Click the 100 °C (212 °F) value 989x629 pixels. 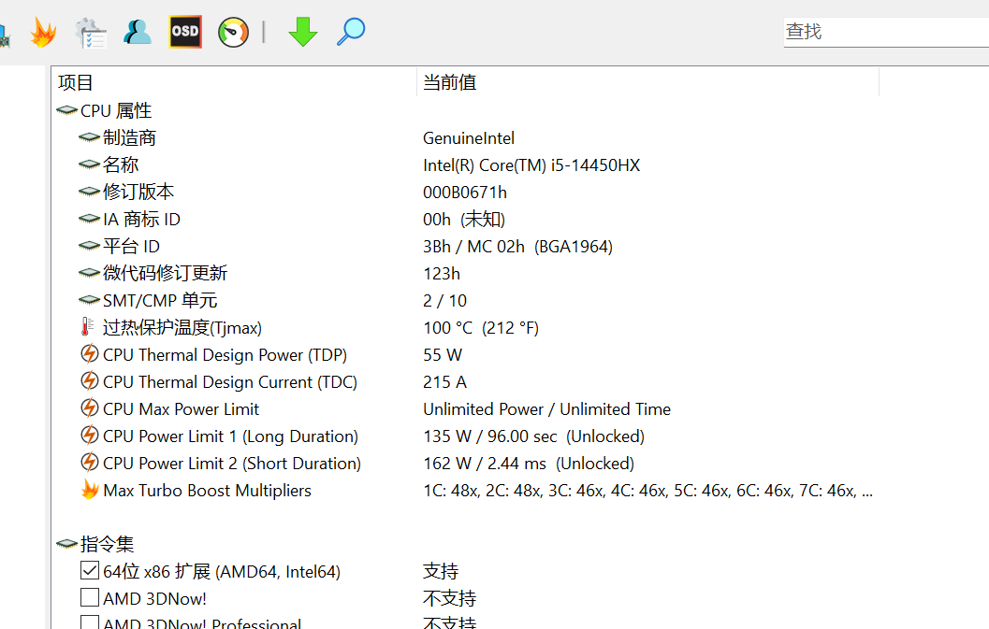481,328
